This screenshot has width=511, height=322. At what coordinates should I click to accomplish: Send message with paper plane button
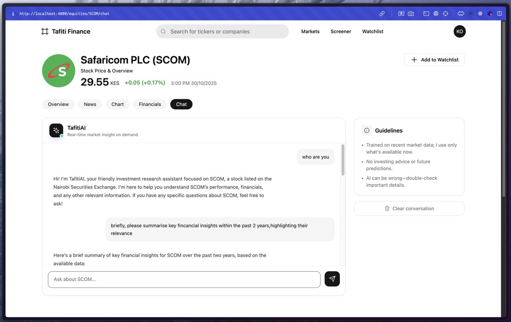tap(332, 279)
